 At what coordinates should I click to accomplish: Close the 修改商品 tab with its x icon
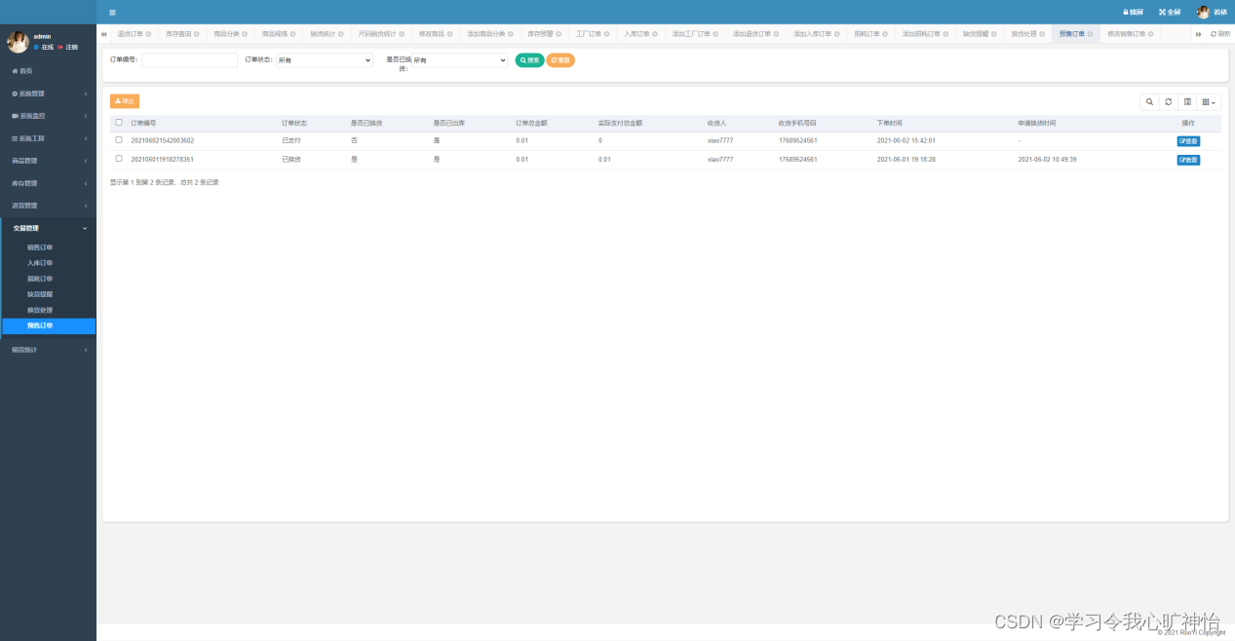pos(449,34)
